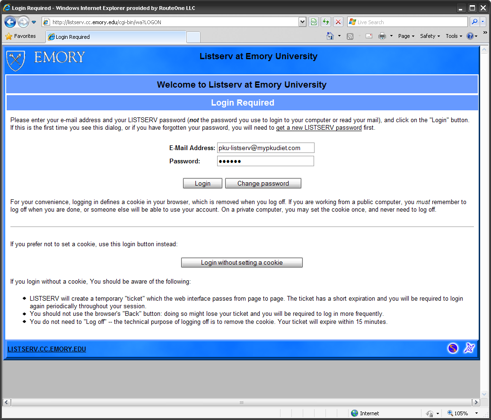The image size is (491, 420).
Task: Click the RSS feeds icon
Action: [x=350, y=36]
